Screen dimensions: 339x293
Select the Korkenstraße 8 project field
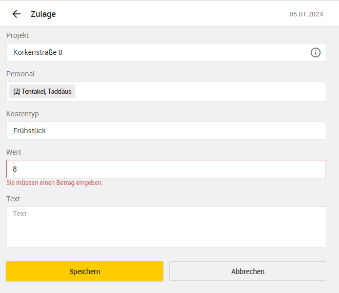pos(166,52)
